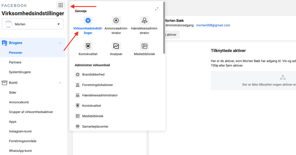The height and width of the screenshot is (155, 296).
Task: Click Forretningslokationer menu entry text
Action: (97, 85)
